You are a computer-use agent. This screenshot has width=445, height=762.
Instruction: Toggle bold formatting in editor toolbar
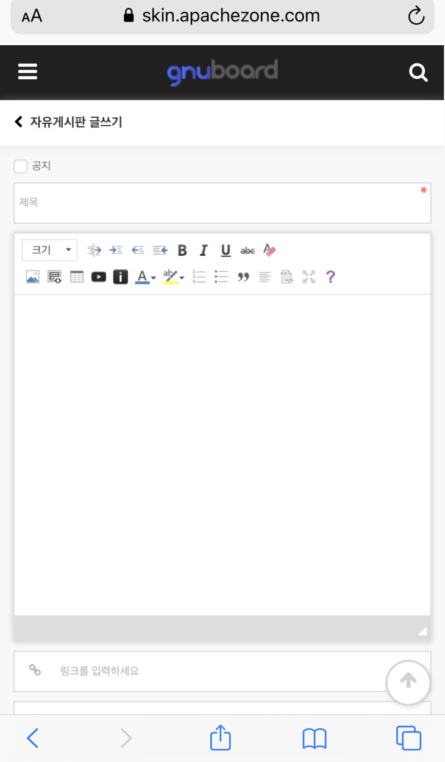point(182,250)
